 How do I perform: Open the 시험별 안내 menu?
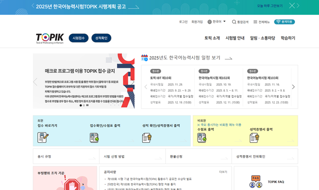pos(235,38)
